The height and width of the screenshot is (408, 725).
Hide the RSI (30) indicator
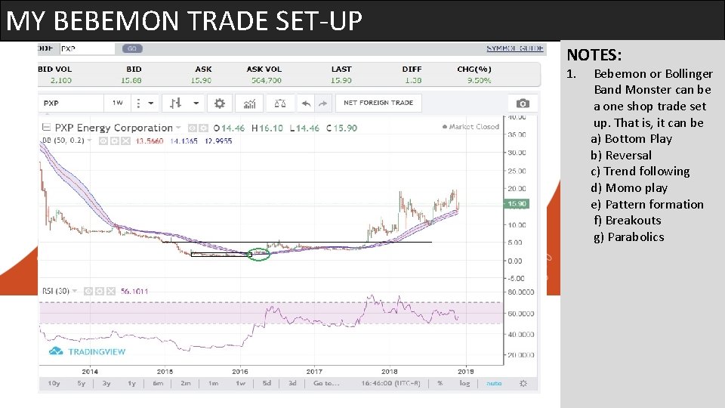point(88,291)
